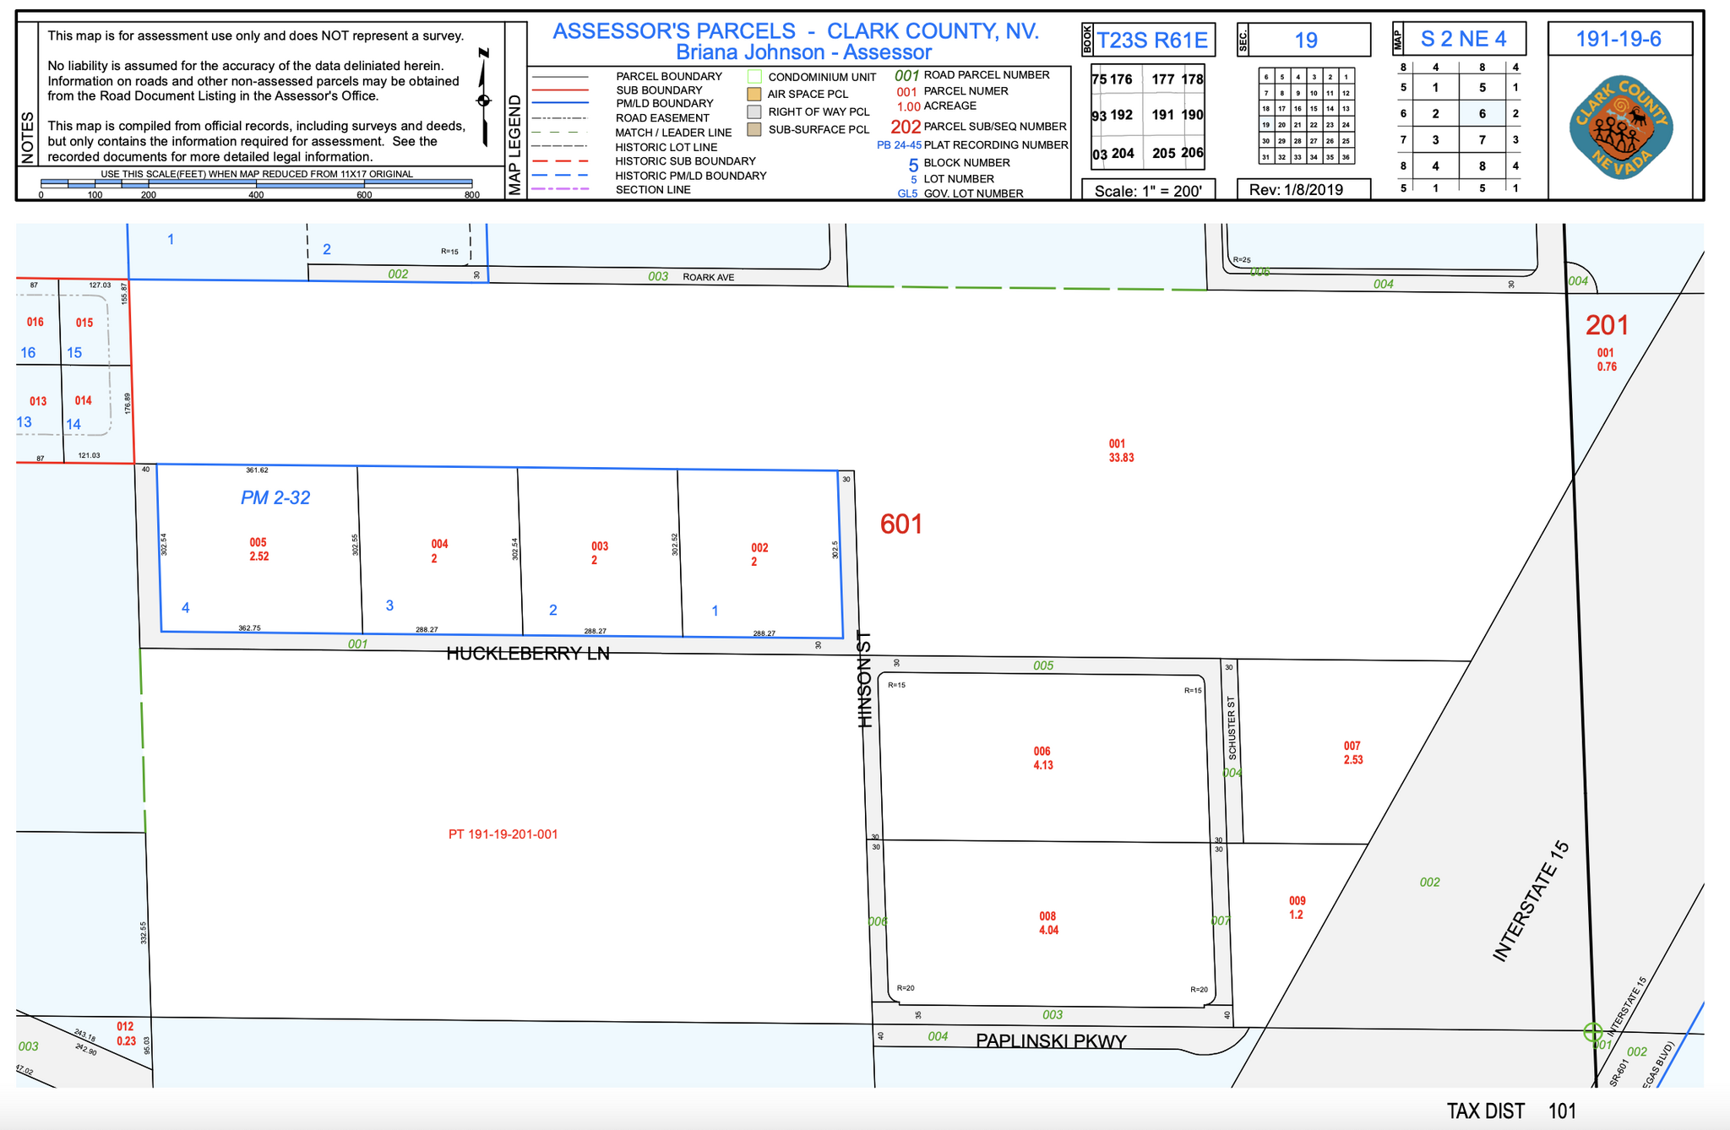
Task: Click parcel "001" with acreage 0.76
Action: pyautogui.click(x=1606, y=360)
